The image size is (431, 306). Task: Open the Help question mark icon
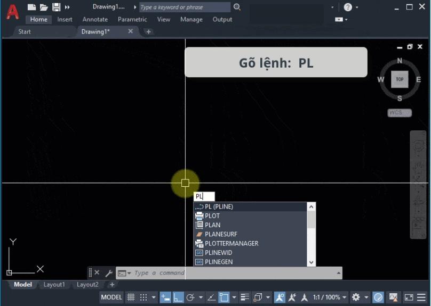(348, 7)
